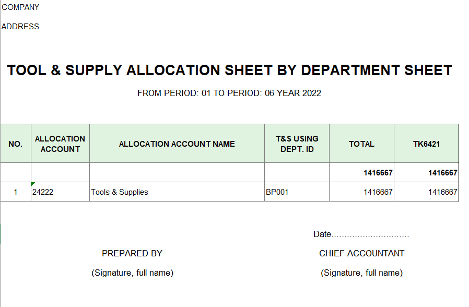Select the Date line above Chief Accountant
Screen dimensions: 469x307
tap(361, 234)
